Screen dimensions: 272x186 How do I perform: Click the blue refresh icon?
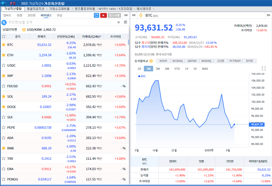(x=96, y=15)
